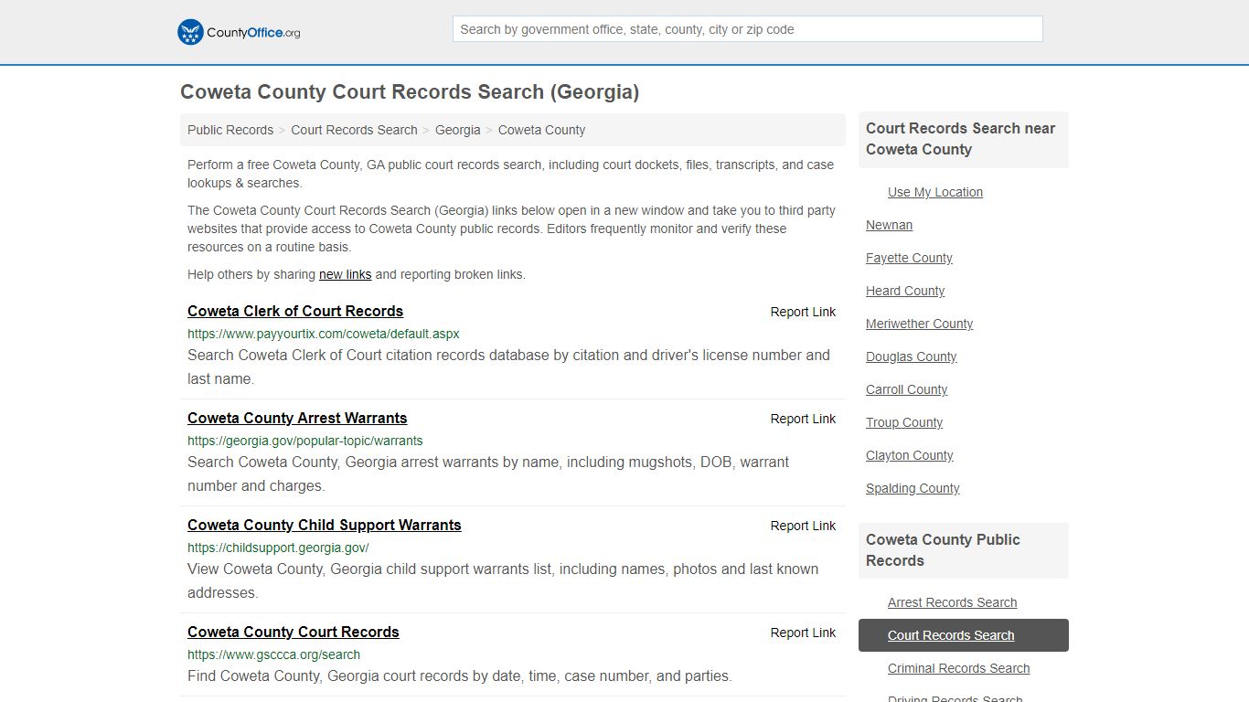Image resolution: width=1249 pixels, height=702 pixels.
Task: Open Public Records breadcrumb
Action: (230, 130)
